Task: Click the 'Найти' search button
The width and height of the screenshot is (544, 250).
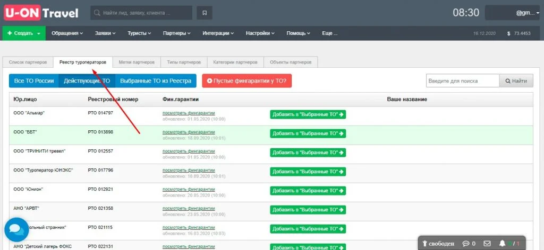Action: 516,81
